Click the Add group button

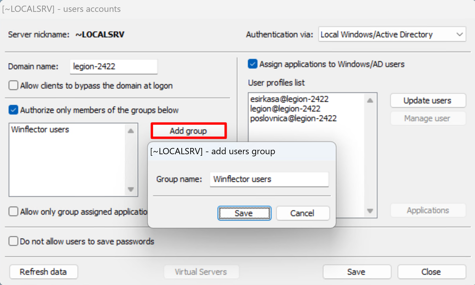point(188,131)
